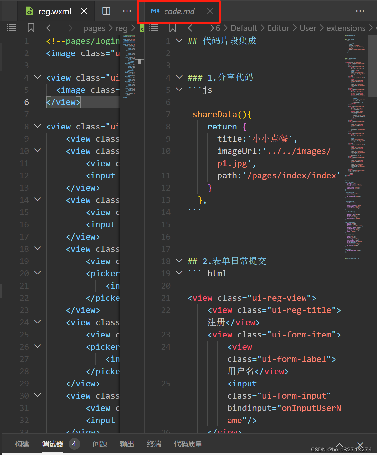The height and width of the screenshot is (455, 377).
Task: Open 'reg' breadcrumb in left editor
Action: (x=121, y=28)
